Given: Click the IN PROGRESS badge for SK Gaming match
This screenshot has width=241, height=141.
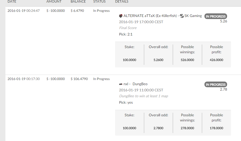Looking at the screenshot, I should tap(216, 16).
